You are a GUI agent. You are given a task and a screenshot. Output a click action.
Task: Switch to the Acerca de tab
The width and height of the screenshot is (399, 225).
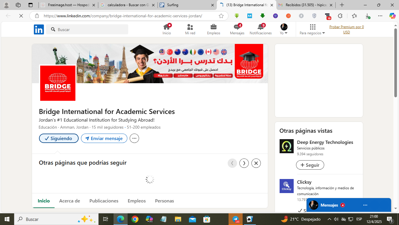70,201
